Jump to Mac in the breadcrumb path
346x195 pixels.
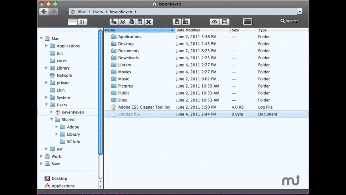(82, 12)
